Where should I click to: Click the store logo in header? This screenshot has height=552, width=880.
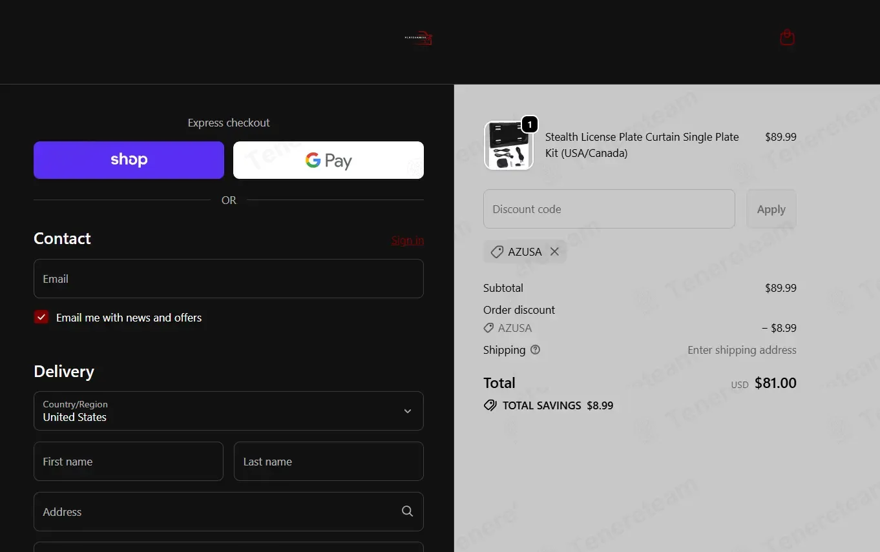419,38
